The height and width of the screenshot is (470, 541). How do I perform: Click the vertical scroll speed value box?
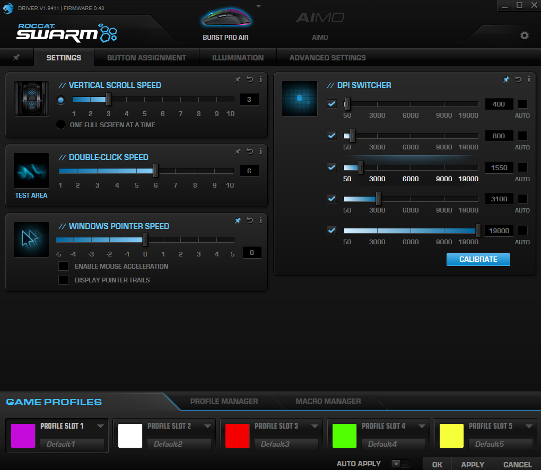click(x=249, y=100)
